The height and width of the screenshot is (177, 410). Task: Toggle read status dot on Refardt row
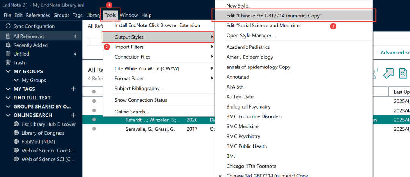(94, 120)
